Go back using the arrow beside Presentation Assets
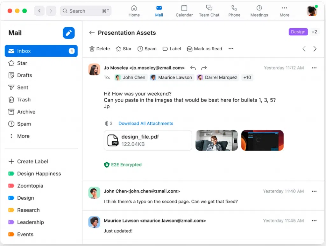Viewport: 326px width, 246px height. 92,33
